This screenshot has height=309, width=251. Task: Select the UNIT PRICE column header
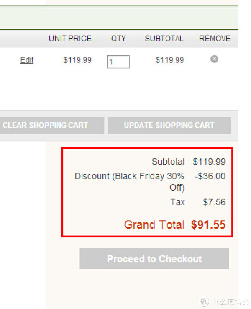[70, 39]
